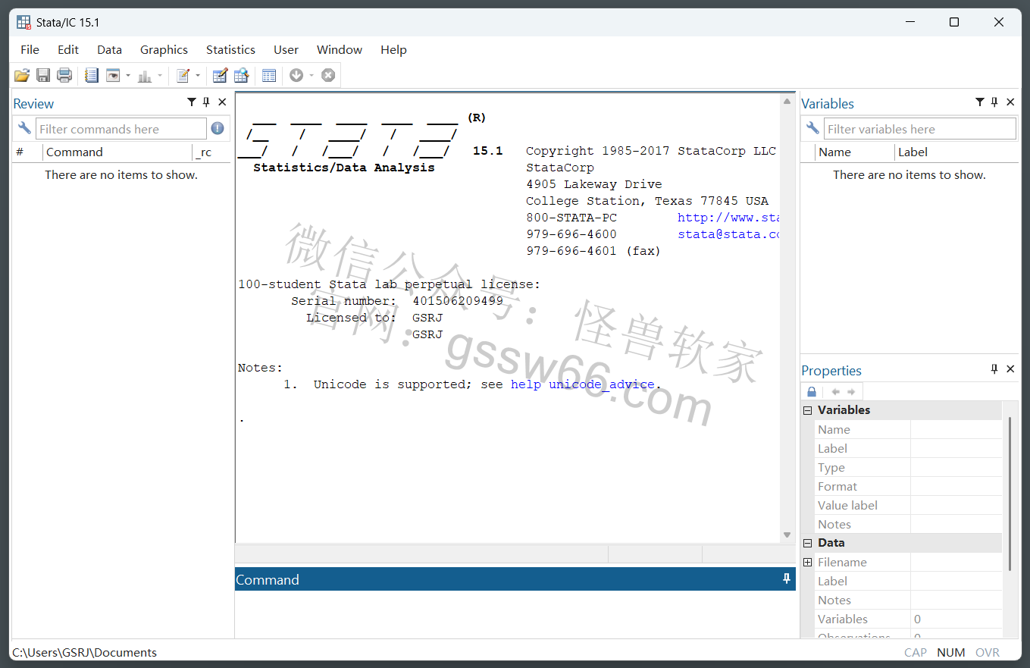Click the Properties next variable arrow

[x=851, y=392]
